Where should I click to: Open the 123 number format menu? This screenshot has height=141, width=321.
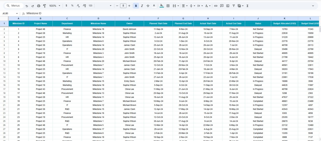(91, 6)
